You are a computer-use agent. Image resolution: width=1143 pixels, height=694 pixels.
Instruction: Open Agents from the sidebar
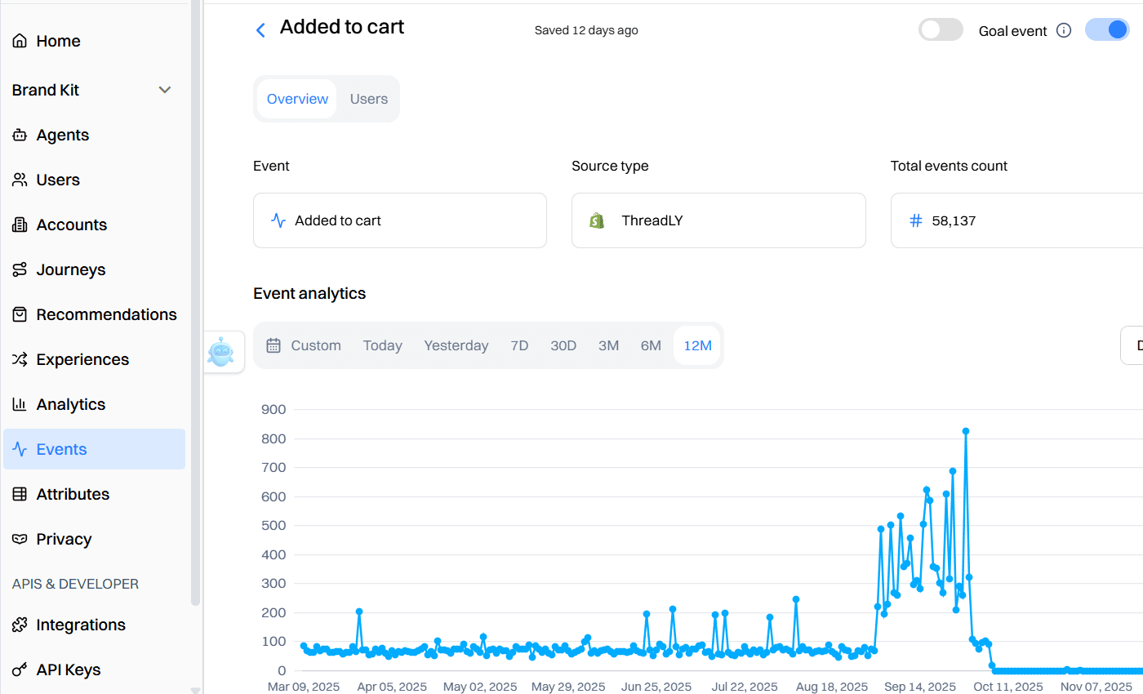tap(62, 135)
